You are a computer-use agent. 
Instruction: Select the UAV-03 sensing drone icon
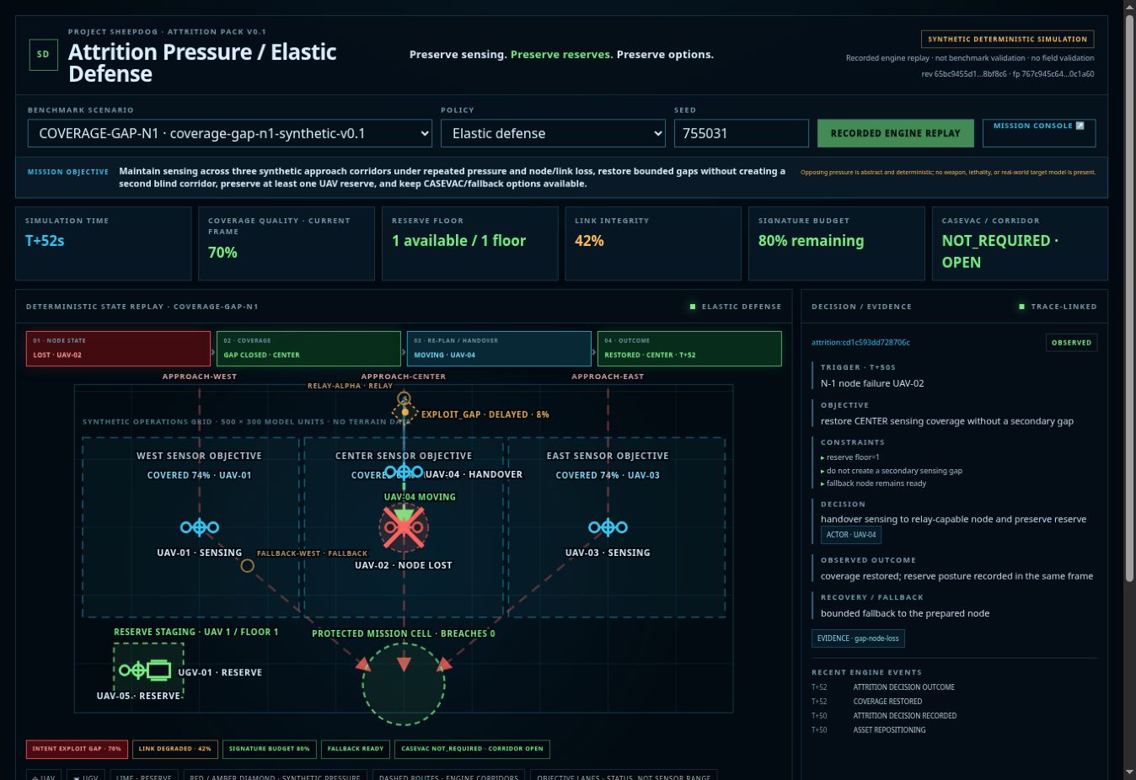click(x=608, y=527)
